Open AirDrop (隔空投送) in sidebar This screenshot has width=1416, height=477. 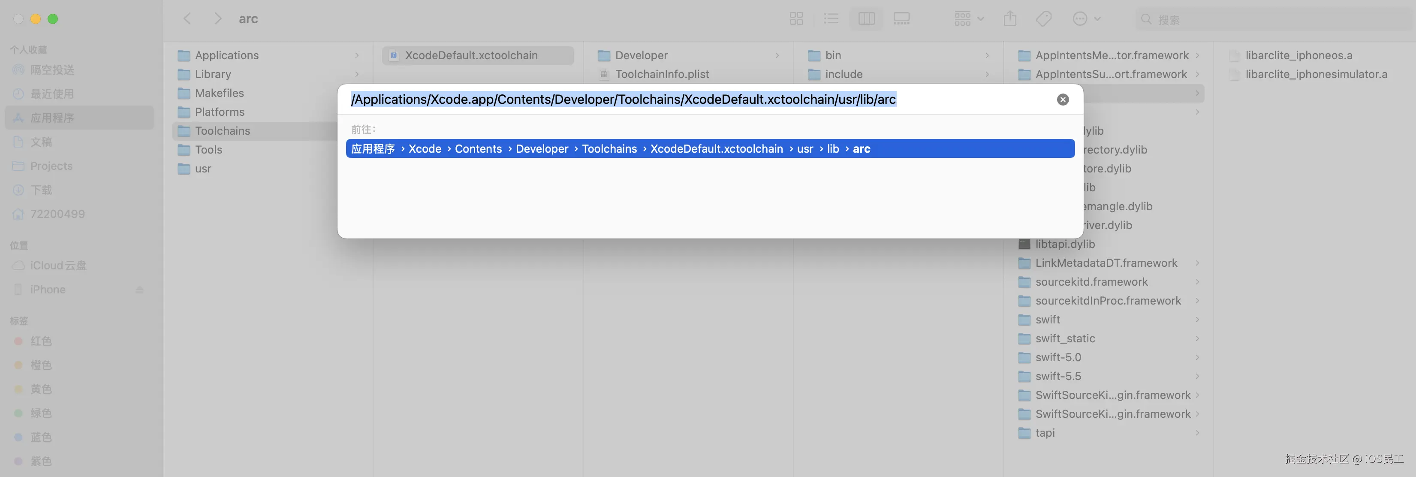click(x=51, y=70)
